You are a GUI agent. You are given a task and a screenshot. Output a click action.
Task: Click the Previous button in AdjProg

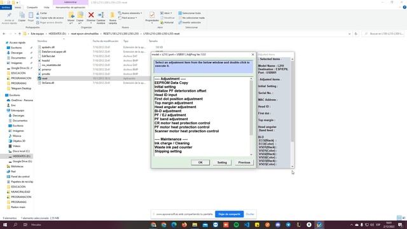244,162
